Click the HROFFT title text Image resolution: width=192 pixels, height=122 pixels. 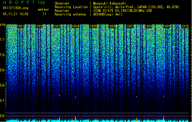coord(19,2)
